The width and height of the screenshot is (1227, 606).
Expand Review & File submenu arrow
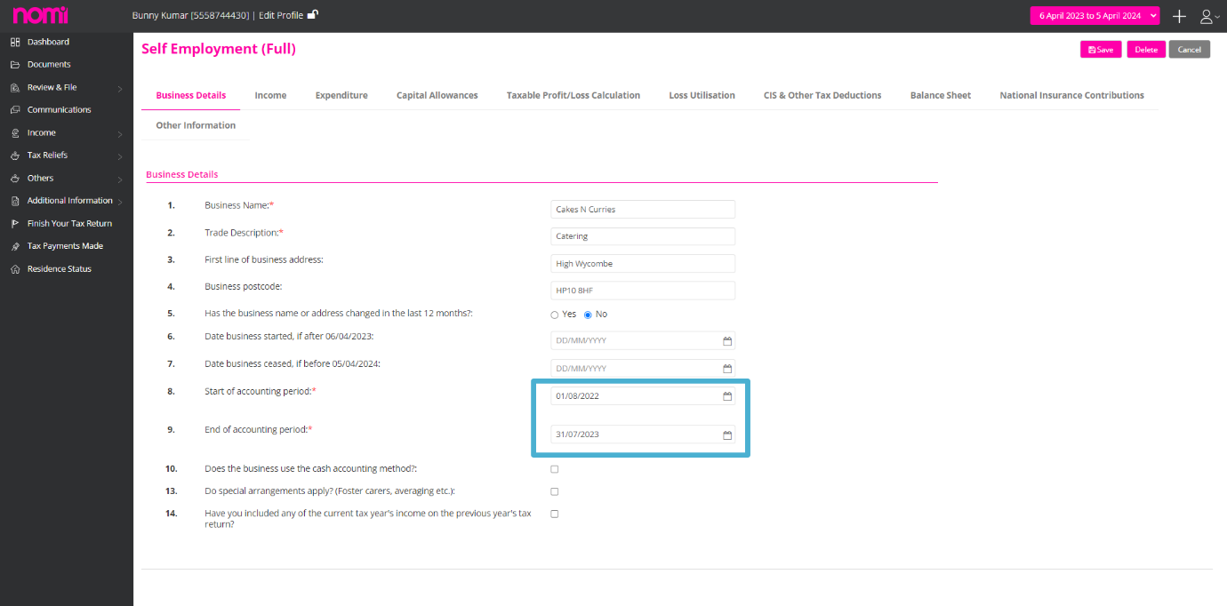point(120,89)
